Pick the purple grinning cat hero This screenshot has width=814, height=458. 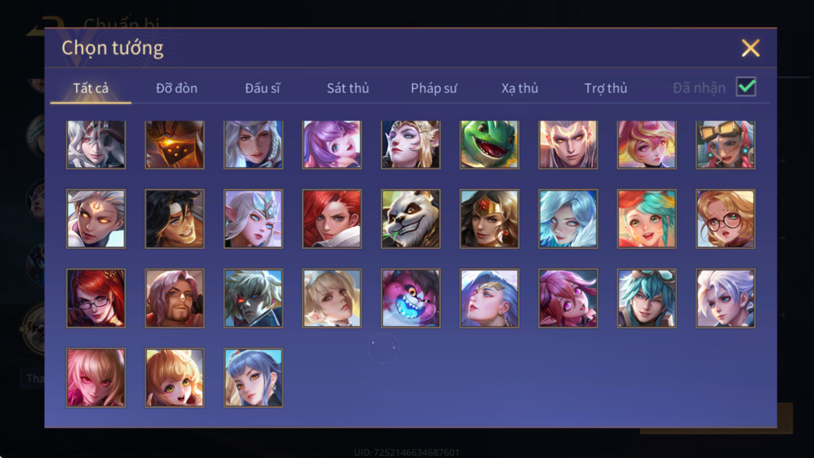click(x=410, y=298)
